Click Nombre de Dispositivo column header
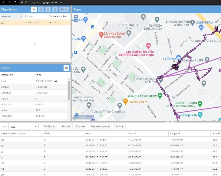Viewport: 221px width, 176px height. [21, 133]
